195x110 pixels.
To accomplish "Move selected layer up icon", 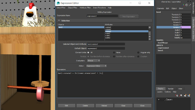I will (x=177, y=96).
